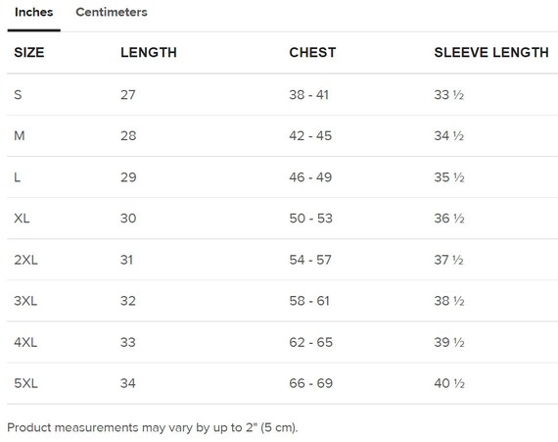This screenshot has width=558, height=442.
Task: Click the SLEEVE LENGTH column header
Action: [491, 52]
